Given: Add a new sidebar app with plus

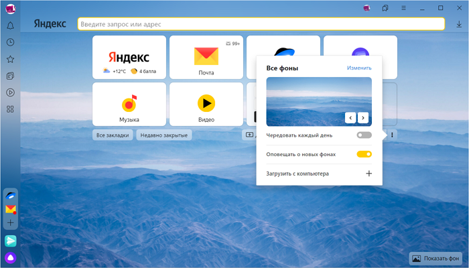Looking at the screenshot, I should pyautogui.click(x=11, y=222).
